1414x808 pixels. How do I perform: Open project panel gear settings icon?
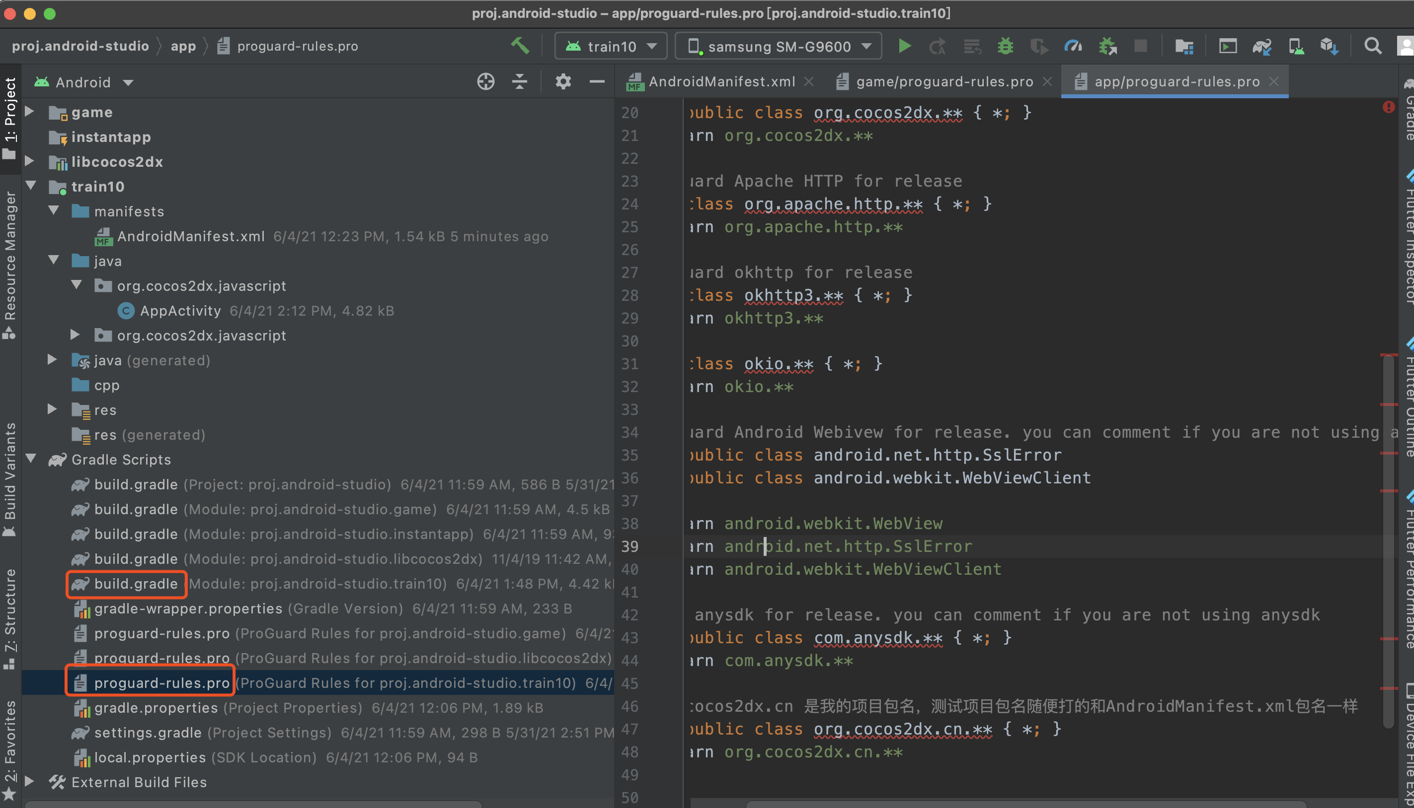562,82
